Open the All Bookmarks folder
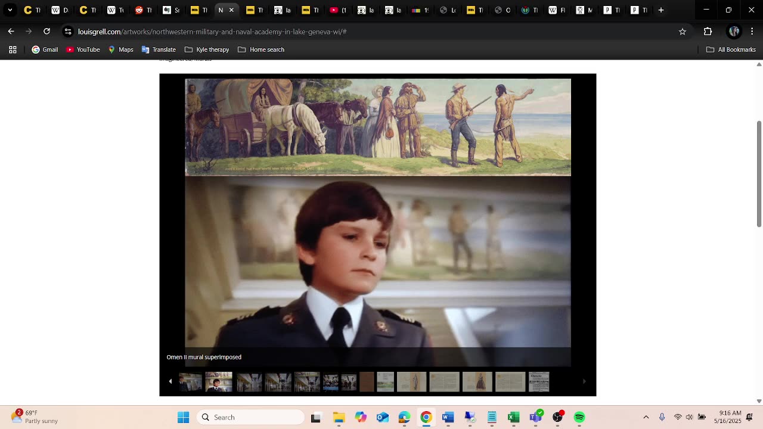Image resolution: width=763 pixels, height=429 pixels. (x=731, y=49)
